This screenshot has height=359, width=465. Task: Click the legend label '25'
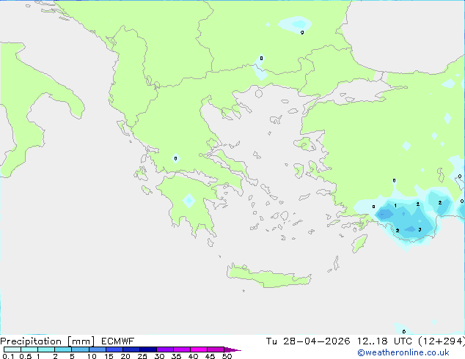142,356
